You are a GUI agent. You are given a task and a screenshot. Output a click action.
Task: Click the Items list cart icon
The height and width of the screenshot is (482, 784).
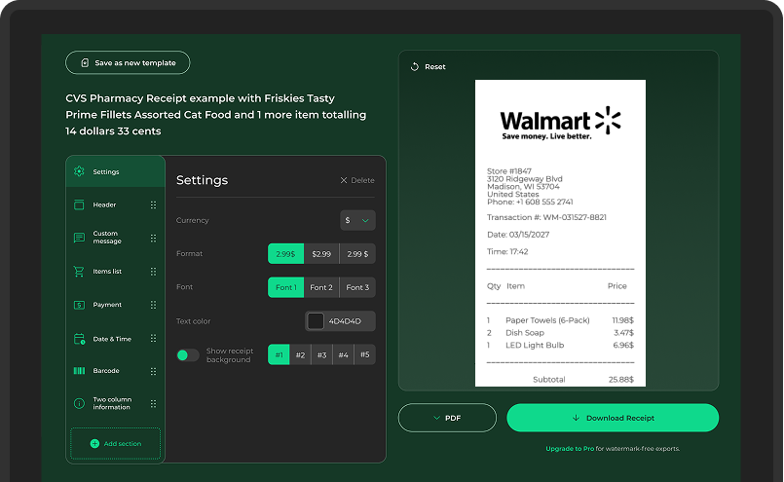click(x=79, y=272)
